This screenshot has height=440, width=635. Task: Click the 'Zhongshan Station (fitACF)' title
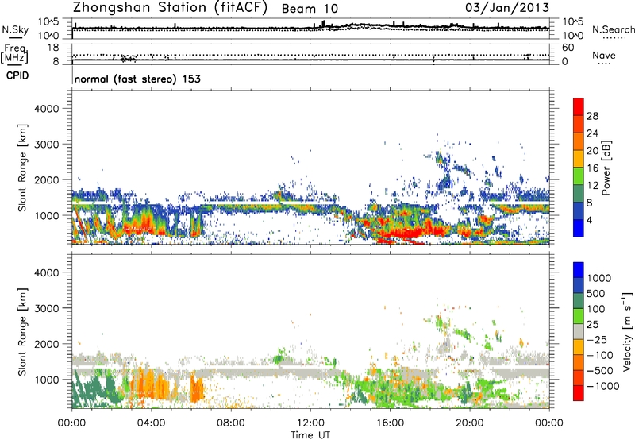pyautogui.click(x=170, y=8)
